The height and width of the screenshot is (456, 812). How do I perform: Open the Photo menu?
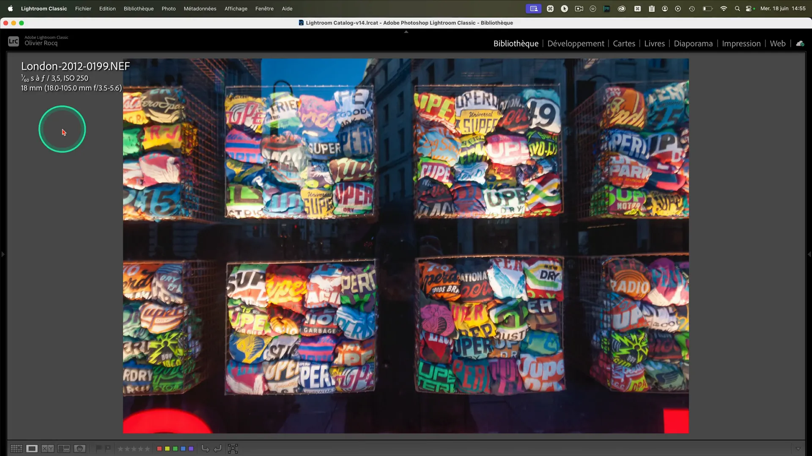(168, 8)
